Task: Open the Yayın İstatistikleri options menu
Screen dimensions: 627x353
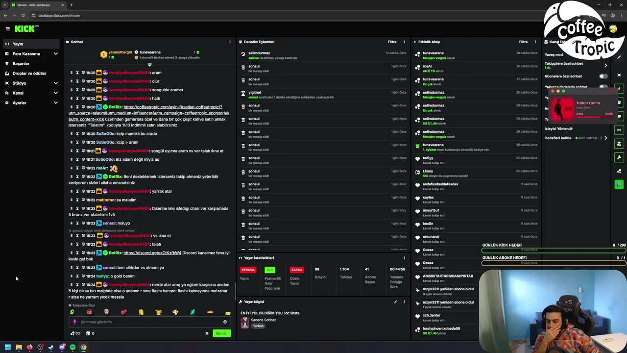Action: click(404, 258)
